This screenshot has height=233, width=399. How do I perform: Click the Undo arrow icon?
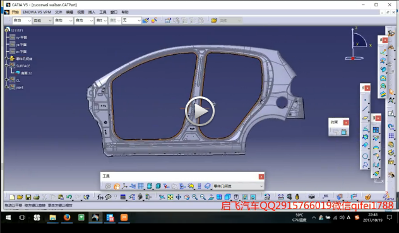[69, 197]
